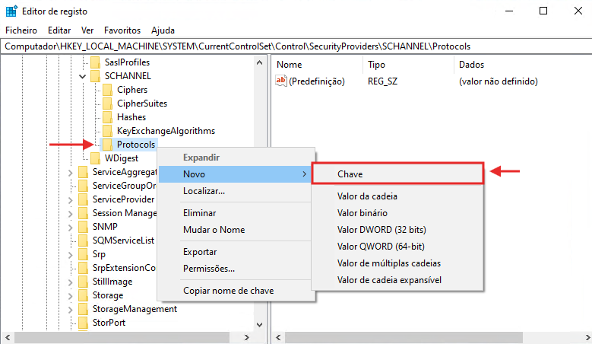The image size is (592, 344).
Task: Click the Session Manage folder icon
Action: 83,213
